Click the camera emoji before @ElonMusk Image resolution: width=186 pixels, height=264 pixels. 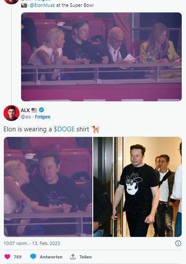tap(24, 5)
